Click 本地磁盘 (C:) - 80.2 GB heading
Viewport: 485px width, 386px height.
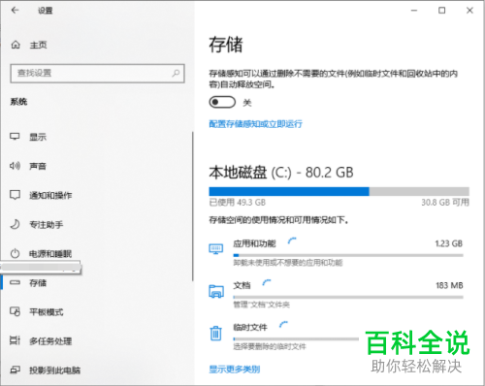click(x=281, y=173)
